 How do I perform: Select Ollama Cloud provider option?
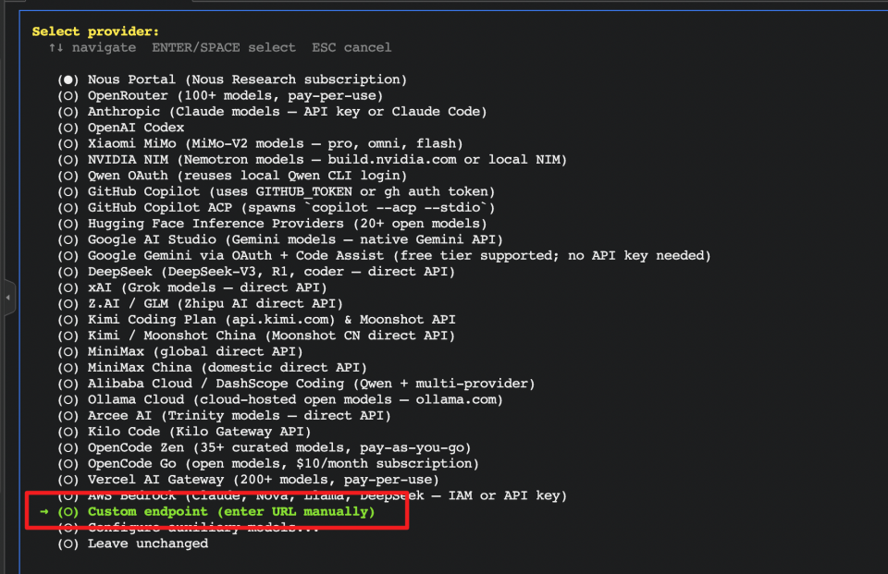pos(280,399)
